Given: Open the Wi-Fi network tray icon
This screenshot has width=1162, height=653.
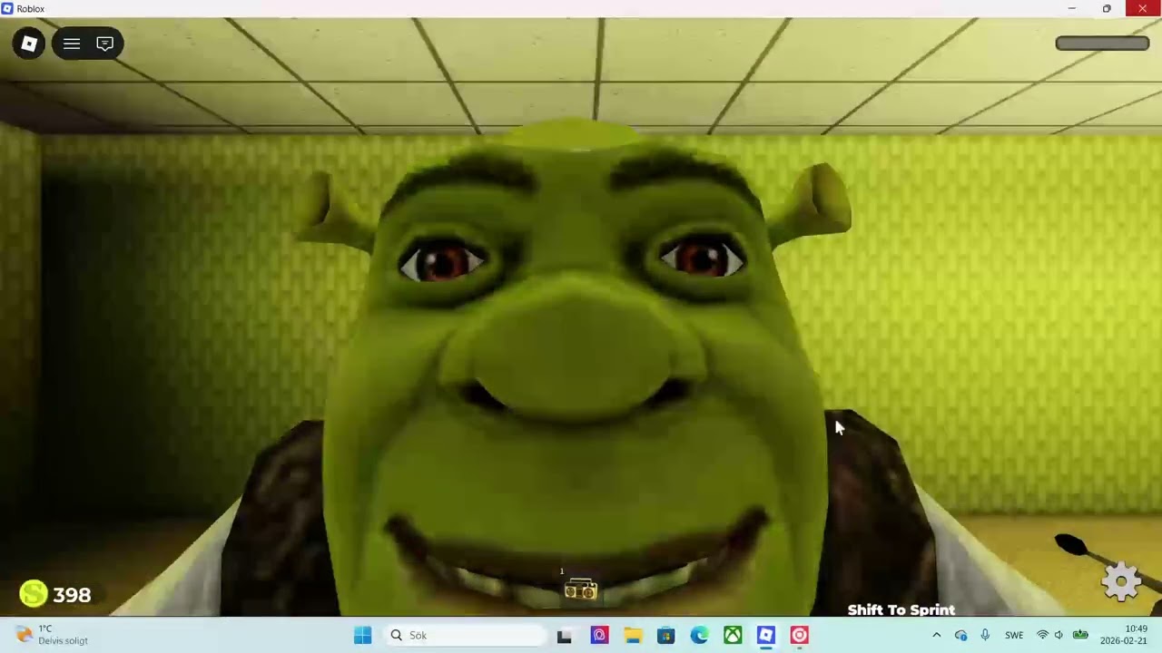Looking at the screenshot, I should (x=1042, y=635).
